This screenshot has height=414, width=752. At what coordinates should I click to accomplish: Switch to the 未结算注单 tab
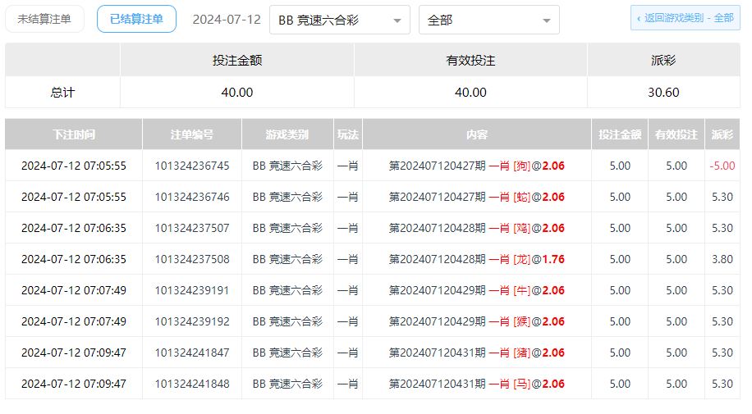click(x=44, y=19)
